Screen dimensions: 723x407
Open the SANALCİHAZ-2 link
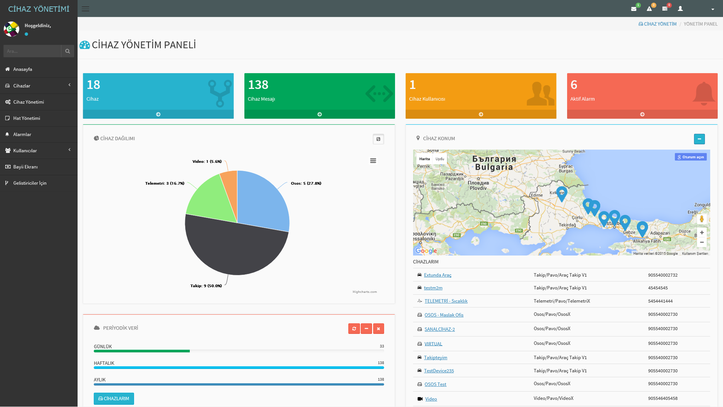pyautogui.click(x=439, y=329)
